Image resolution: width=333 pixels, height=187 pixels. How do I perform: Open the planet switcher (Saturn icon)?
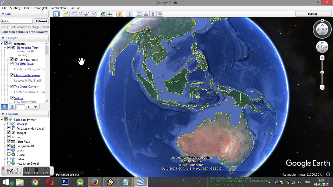pyautogui.click(x=120, y=14)
